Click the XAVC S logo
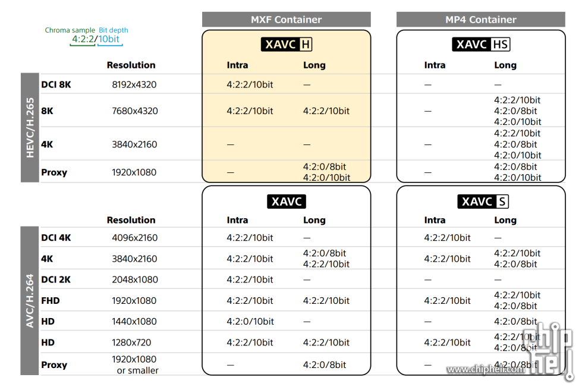Image resolution: width=582 pixels, height=390 pixels. 483,202
